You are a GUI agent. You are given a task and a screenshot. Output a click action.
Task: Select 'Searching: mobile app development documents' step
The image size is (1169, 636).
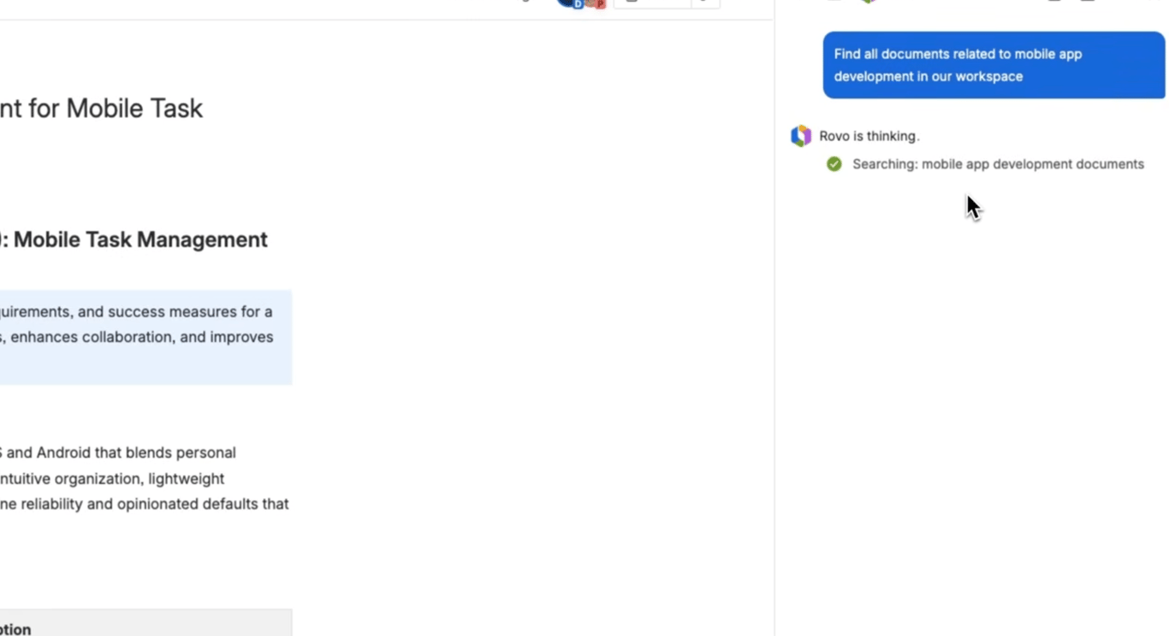click(x=998, y=164)
